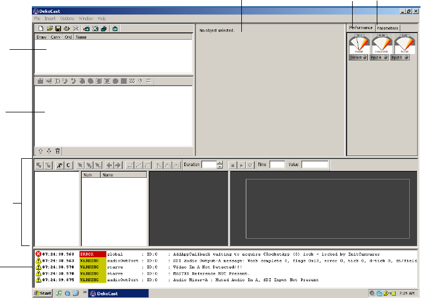Click the teal device icon with white arrow
Screen dimensions: 421x298
click(x=86, y=29)
